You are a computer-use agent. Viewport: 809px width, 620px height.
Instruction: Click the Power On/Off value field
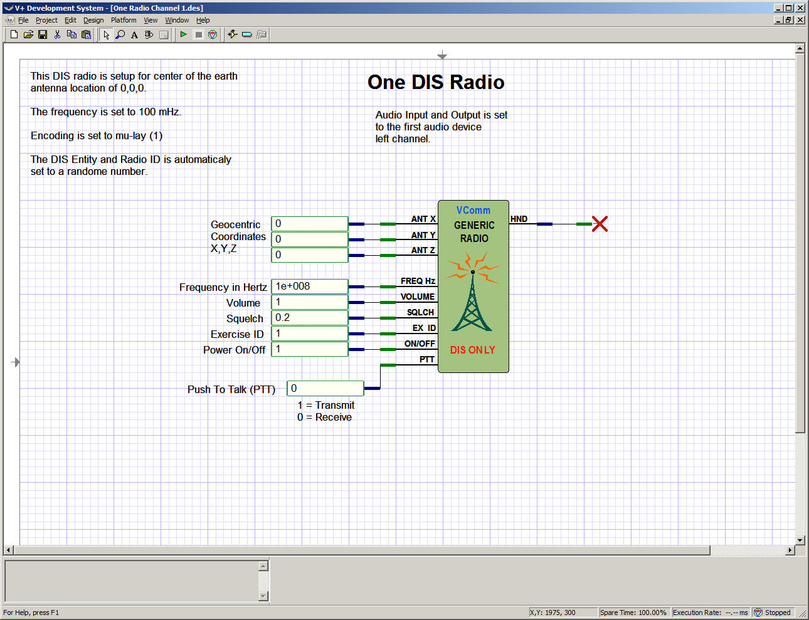[310, 349]
